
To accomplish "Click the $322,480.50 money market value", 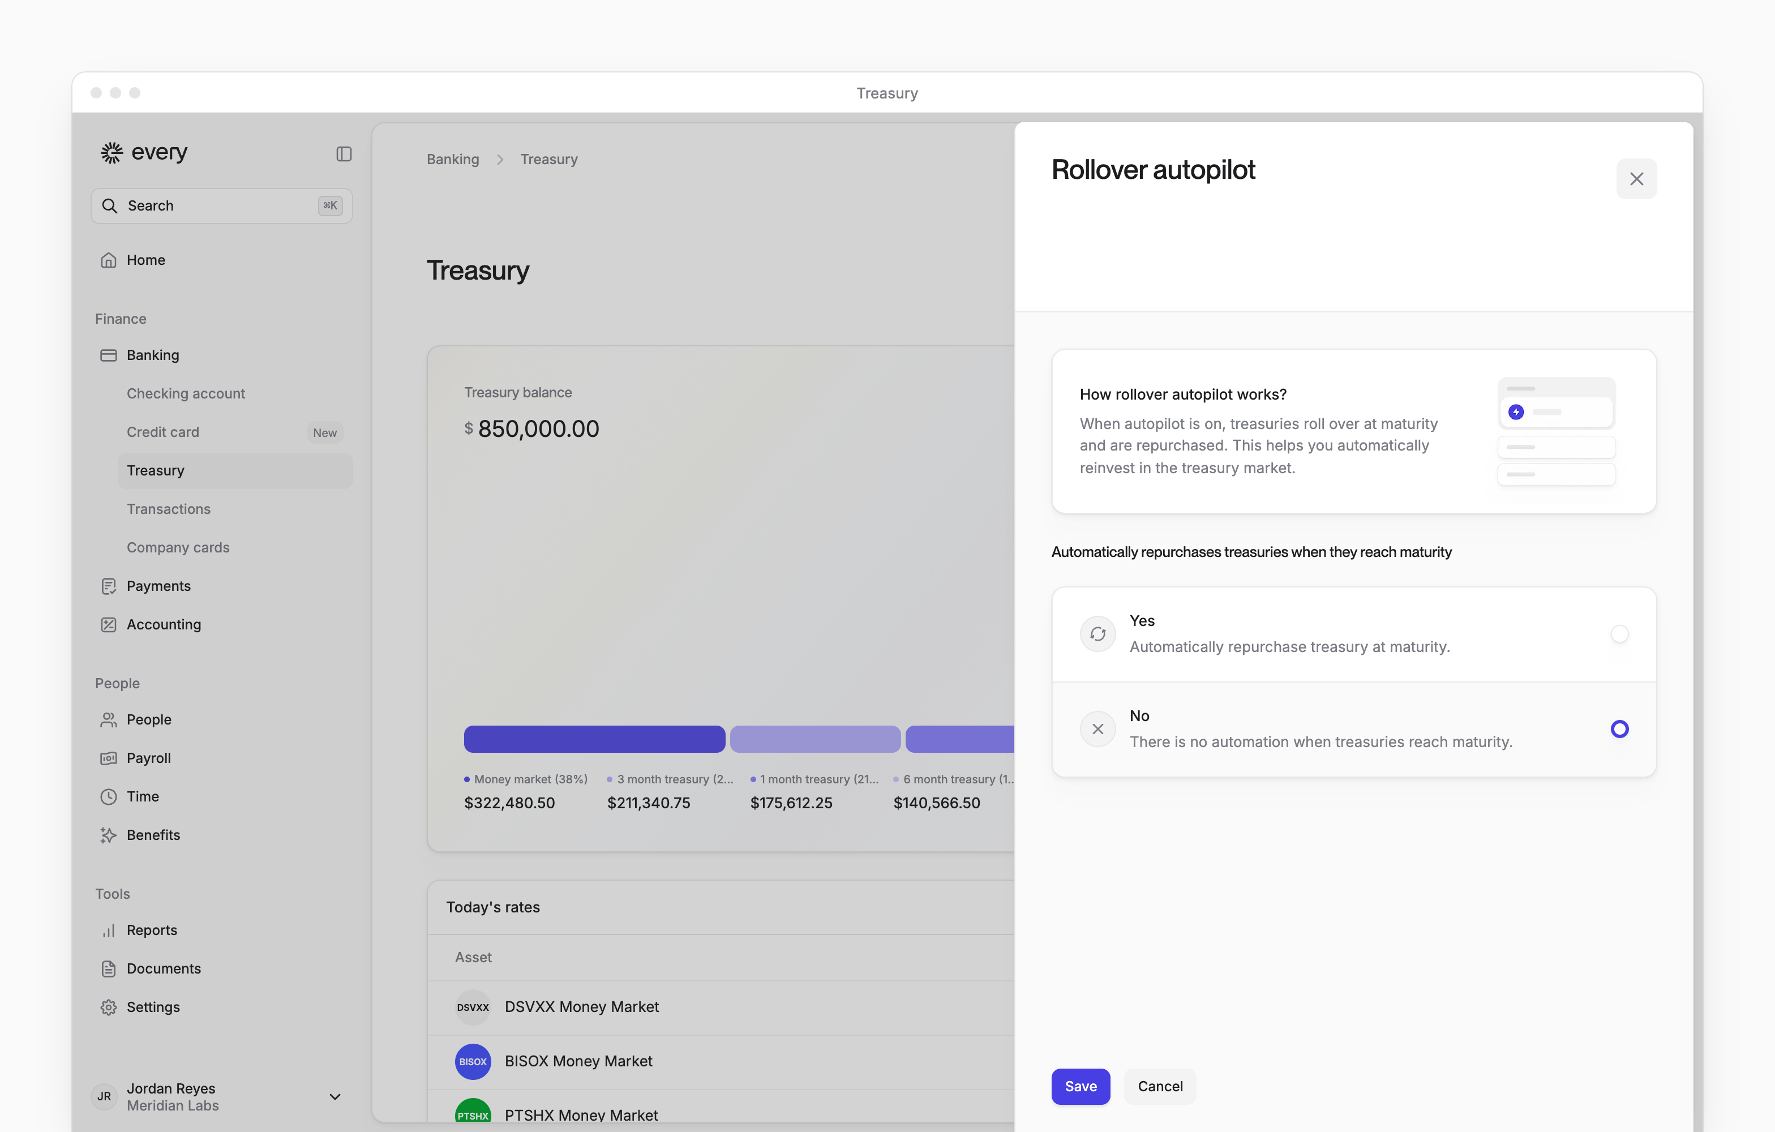I will 509,803.
